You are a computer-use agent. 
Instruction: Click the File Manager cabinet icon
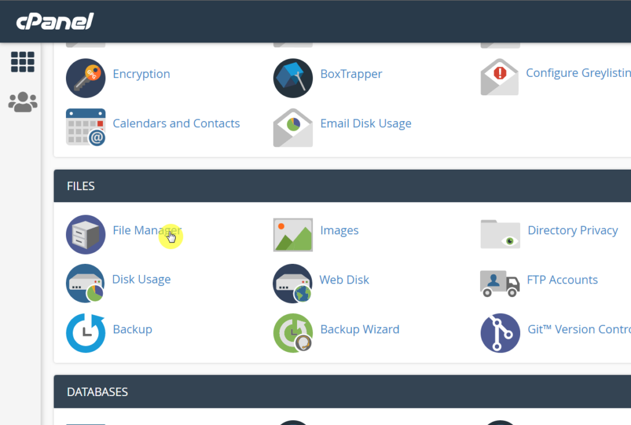pyautogui.click(x=86, y=234)
